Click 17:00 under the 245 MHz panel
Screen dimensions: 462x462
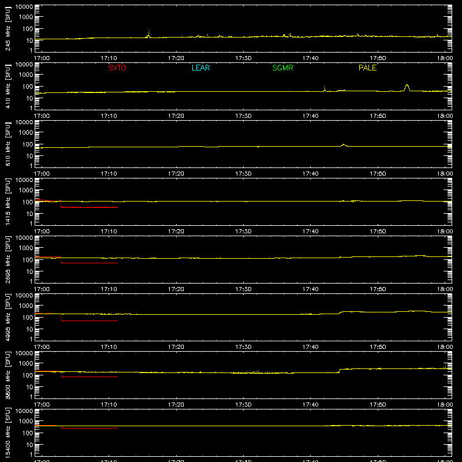[42, 58]
